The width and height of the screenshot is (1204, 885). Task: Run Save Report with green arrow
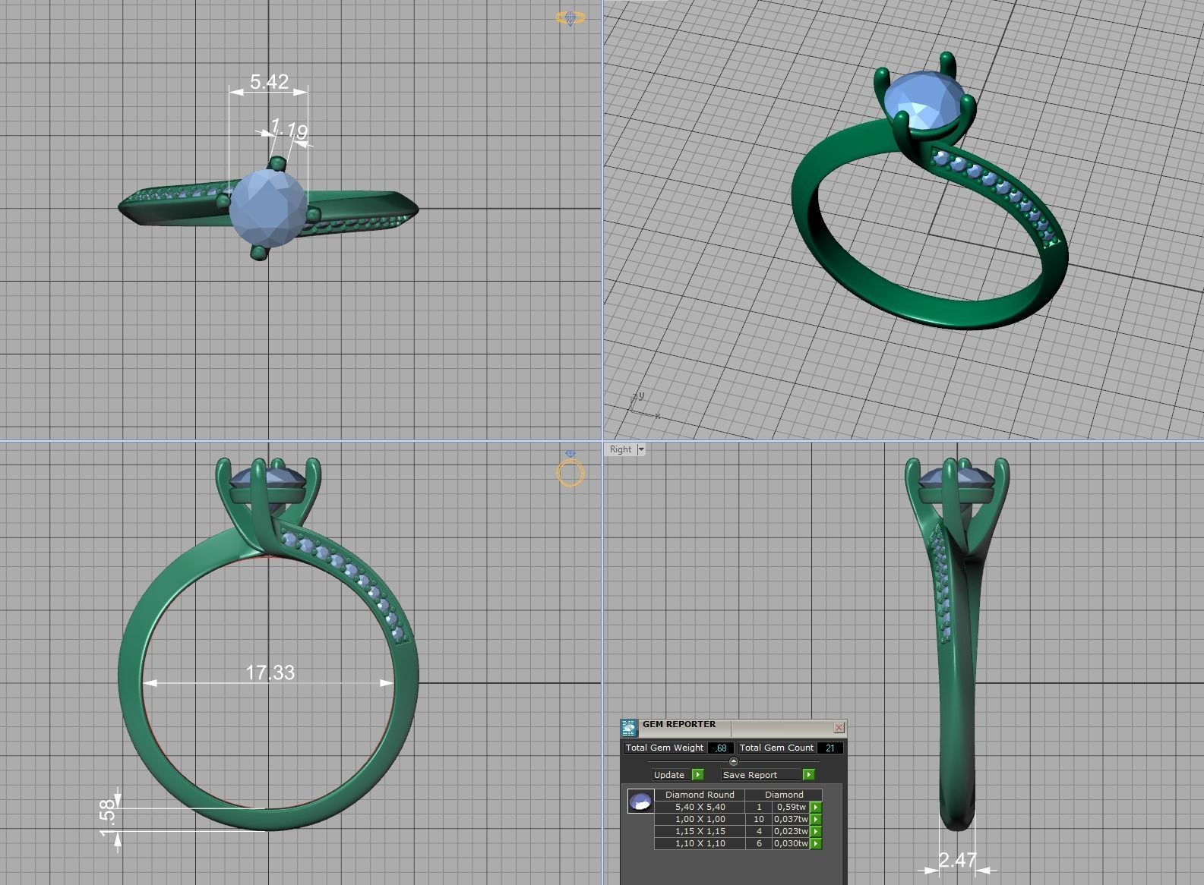coord(808,775)
